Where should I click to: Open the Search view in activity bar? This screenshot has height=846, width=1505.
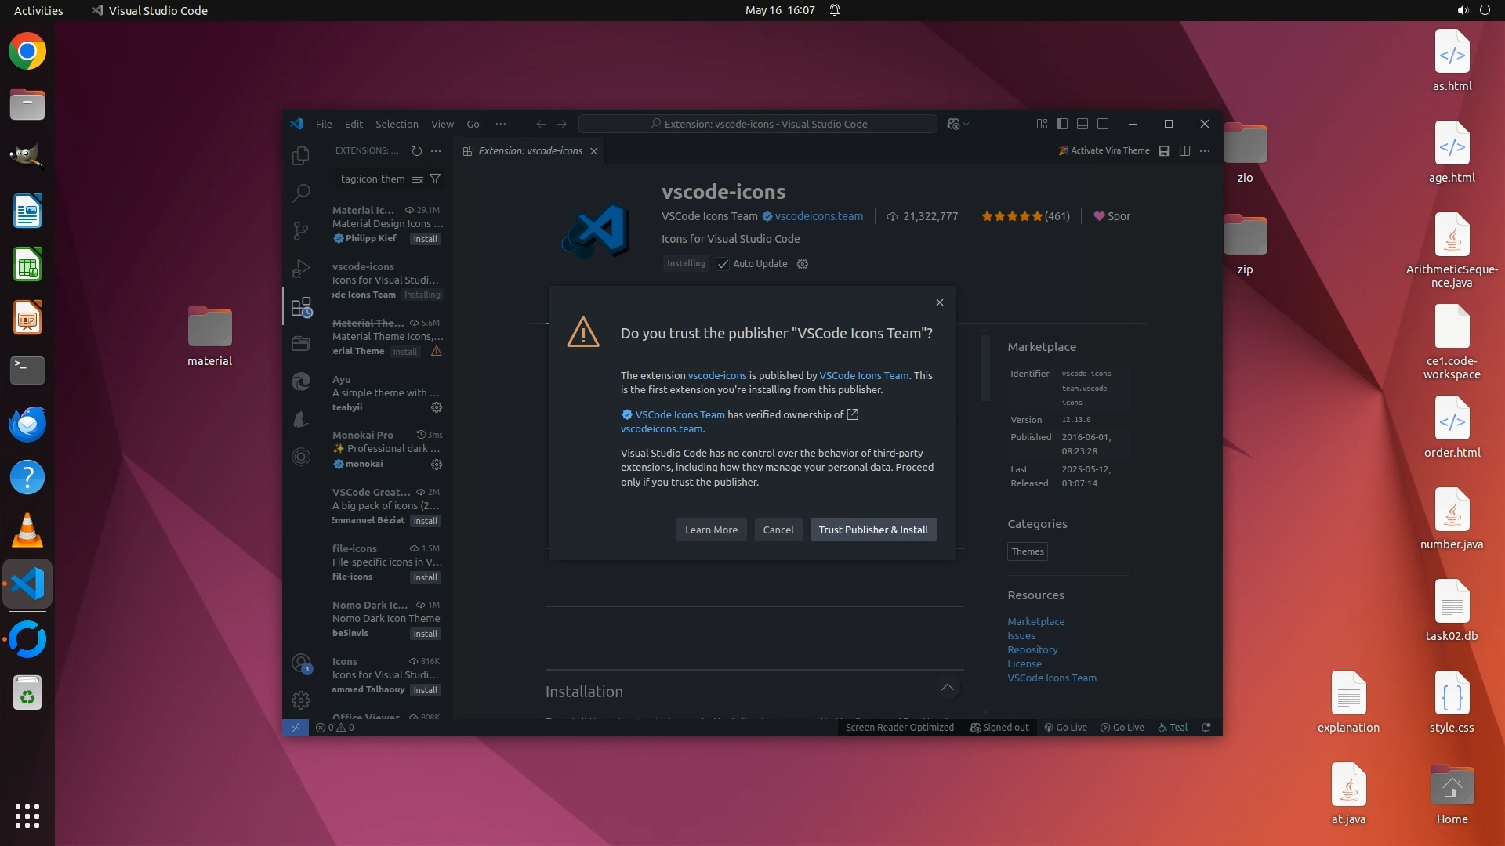(x=300, y=193)
